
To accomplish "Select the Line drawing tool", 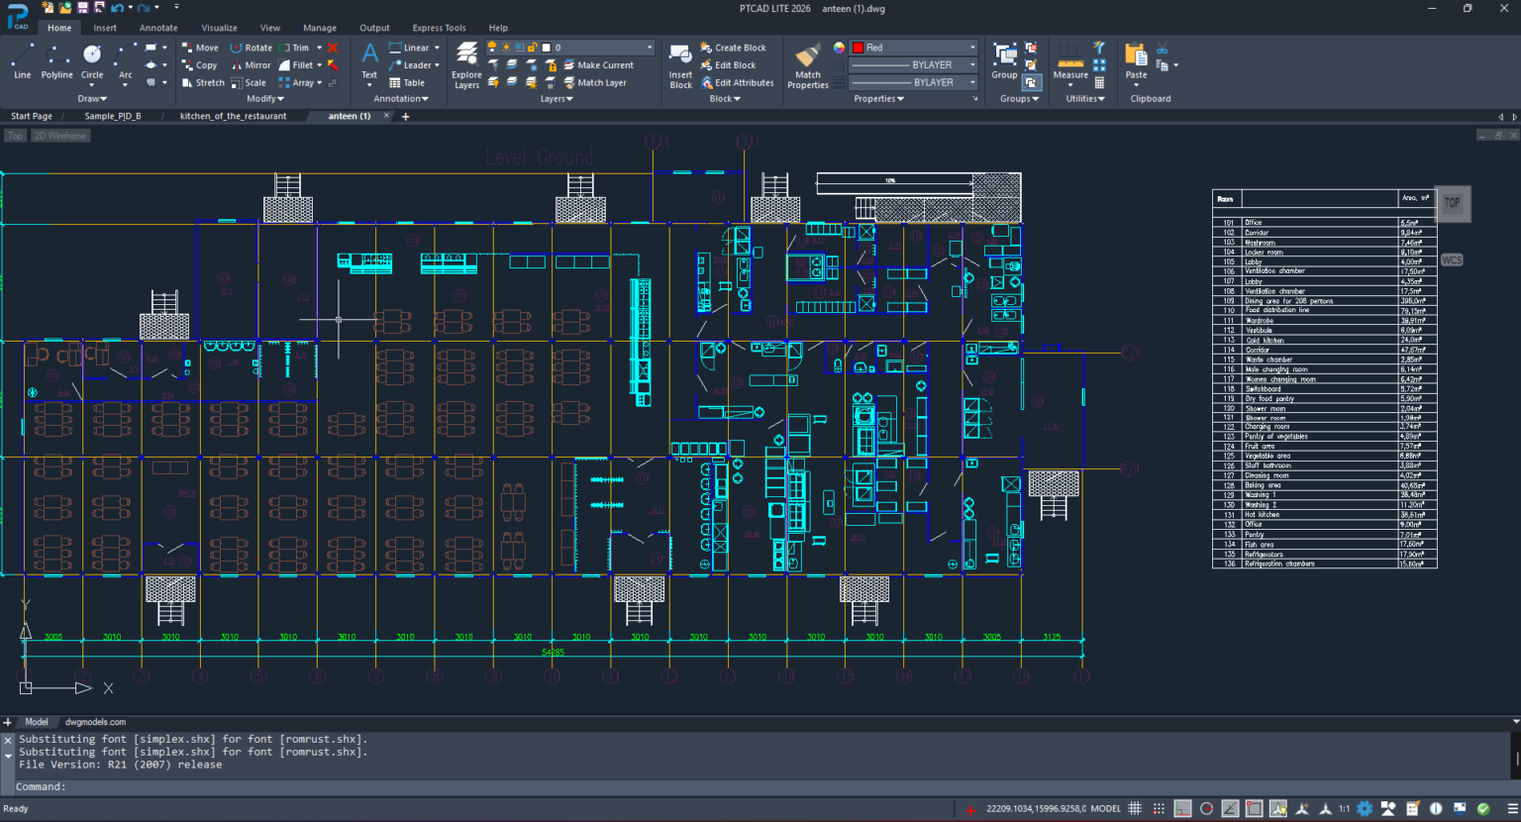I will [22, 59].
